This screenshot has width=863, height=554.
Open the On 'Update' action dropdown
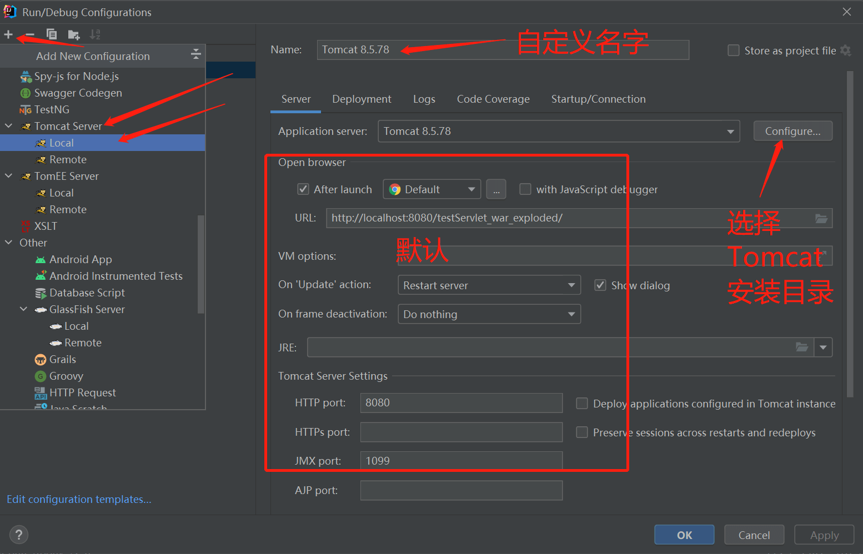click(x=489, y=285)
